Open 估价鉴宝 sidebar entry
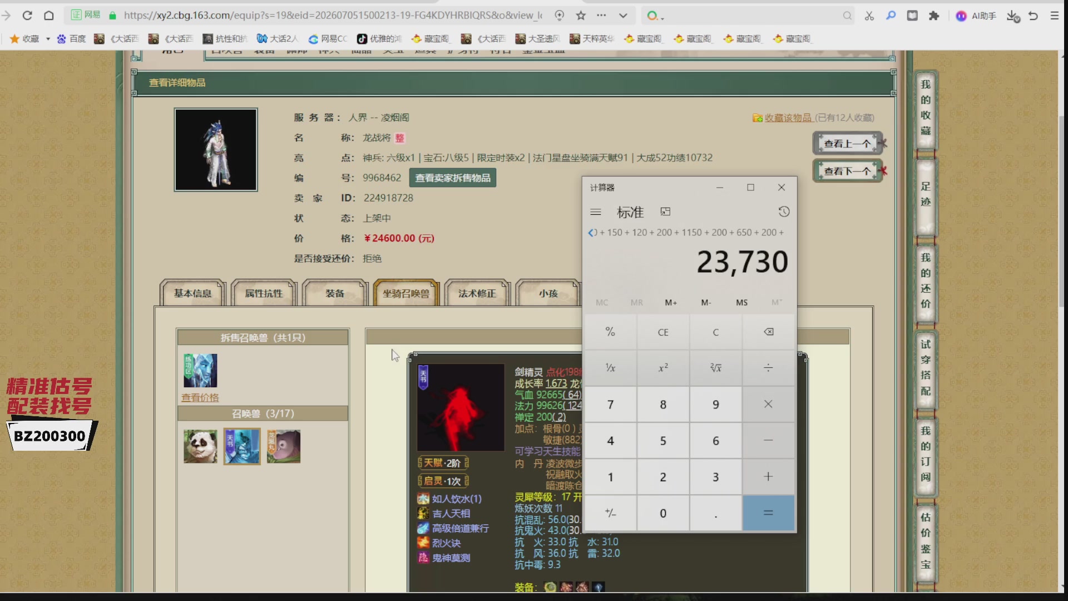This screenshot has height=601, width=1068. point(926,540)
